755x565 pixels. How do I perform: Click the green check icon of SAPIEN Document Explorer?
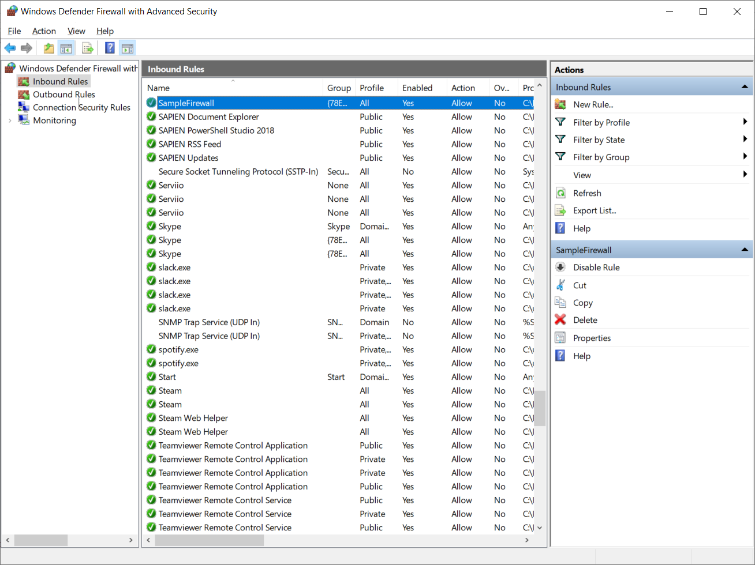(151, 116)
